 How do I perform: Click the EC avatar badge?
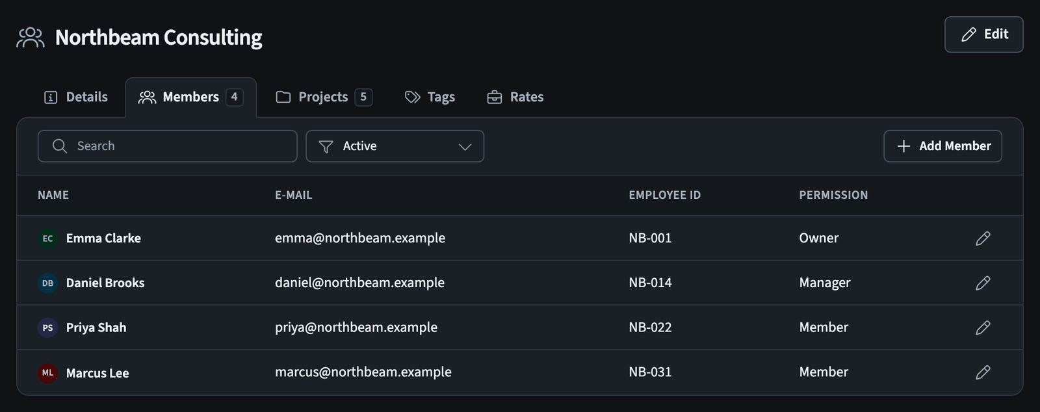47,238
